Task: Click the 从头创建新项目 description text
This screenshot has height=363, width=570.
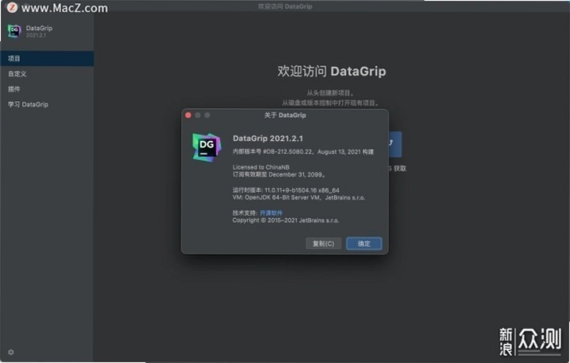Action: point(330,93)
